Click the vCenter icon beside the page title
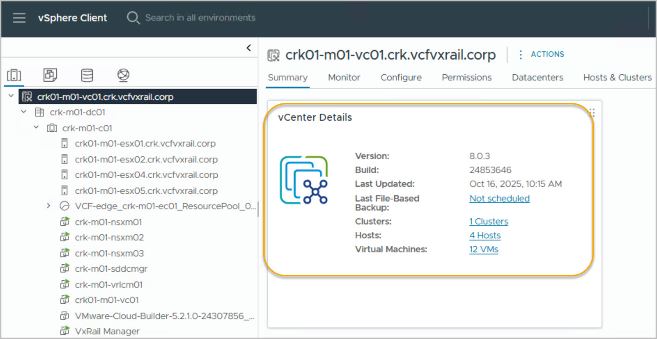Viewport: 657px width, 339px height. [274, 56]
